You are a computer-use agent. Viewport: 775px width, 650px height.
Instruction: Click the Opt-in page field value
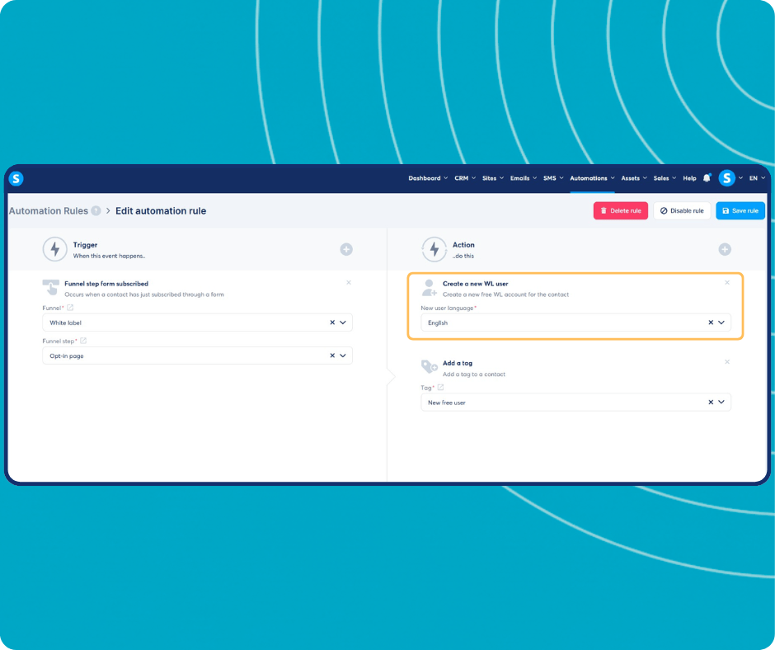tap(66, 356)
